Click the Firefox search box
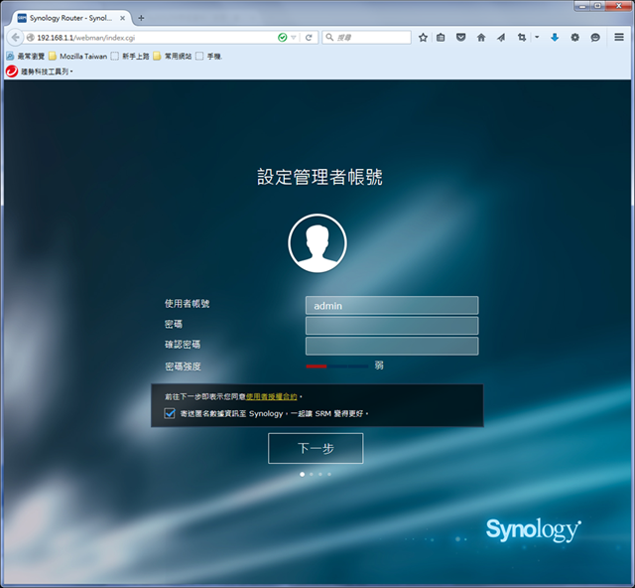 tap(367, 38)
